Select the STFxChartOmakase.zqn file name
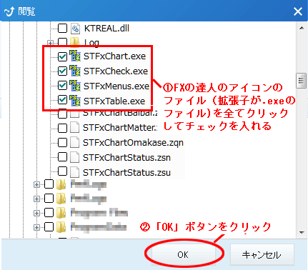Image resolution: width=308 pixels, height=270 pixels. (x=133, y=143)
